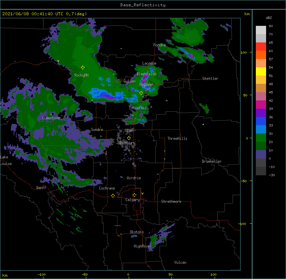Click asterisk marker east of Innisfail
This screenshot has height=279, width=286.
pyautogui.click(x=167, y=100)
